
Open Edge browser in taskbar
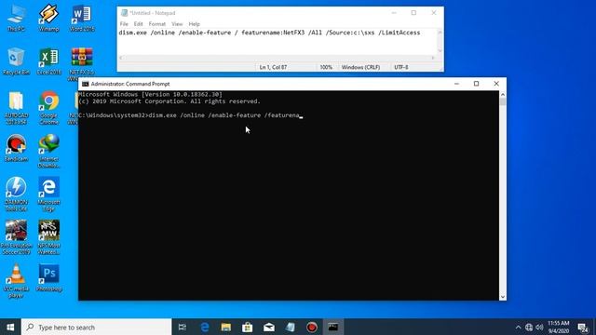pyautogui.click(x=205, y=327)
